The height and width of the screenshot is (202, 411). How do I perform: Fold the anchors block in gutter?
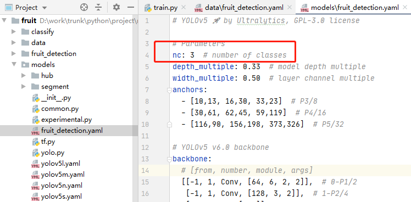[169, 90]
